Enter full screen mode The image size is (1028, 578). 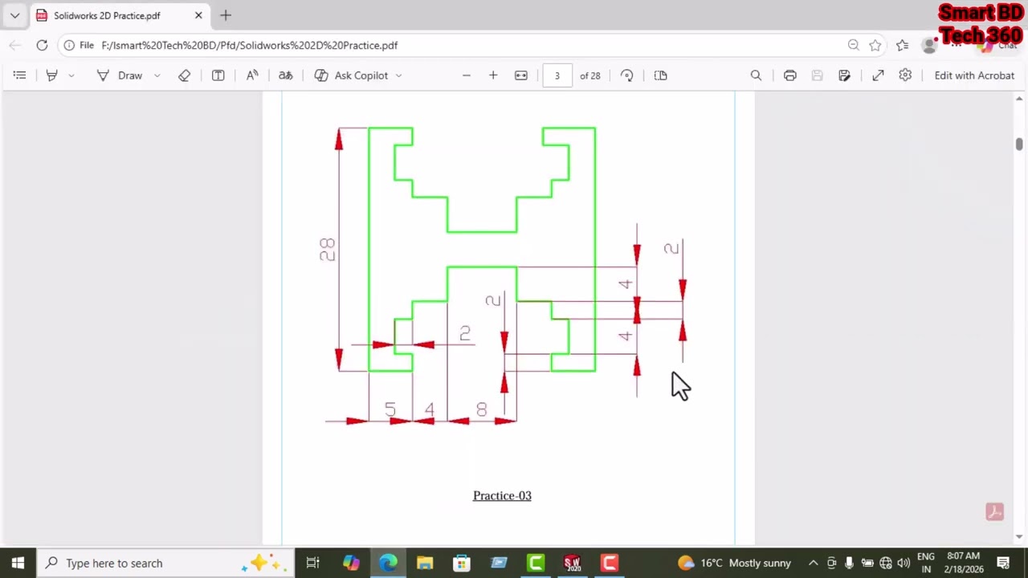click(x=879, y=75)
